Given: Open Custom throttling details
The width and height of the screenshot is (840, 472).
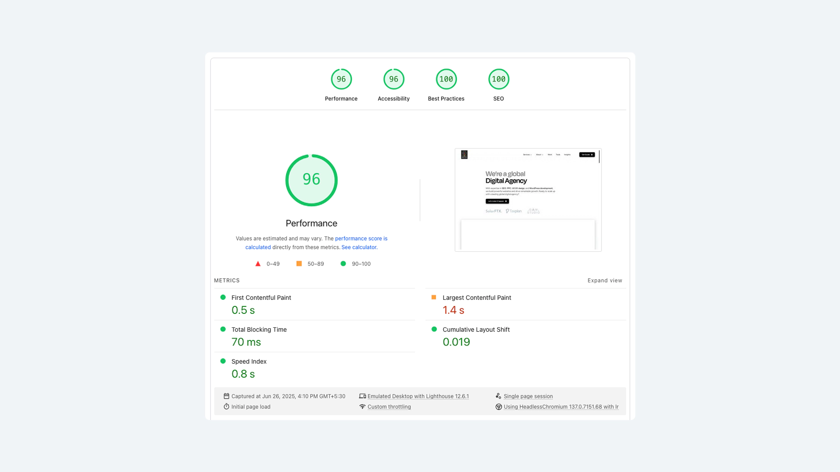Looking at the screenshot, I should (389, 407).
